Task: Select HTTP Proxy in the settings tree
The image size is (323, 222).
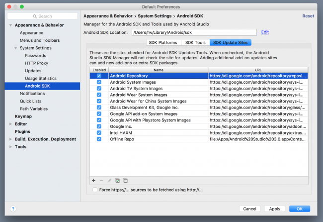Action: (36, 63)
